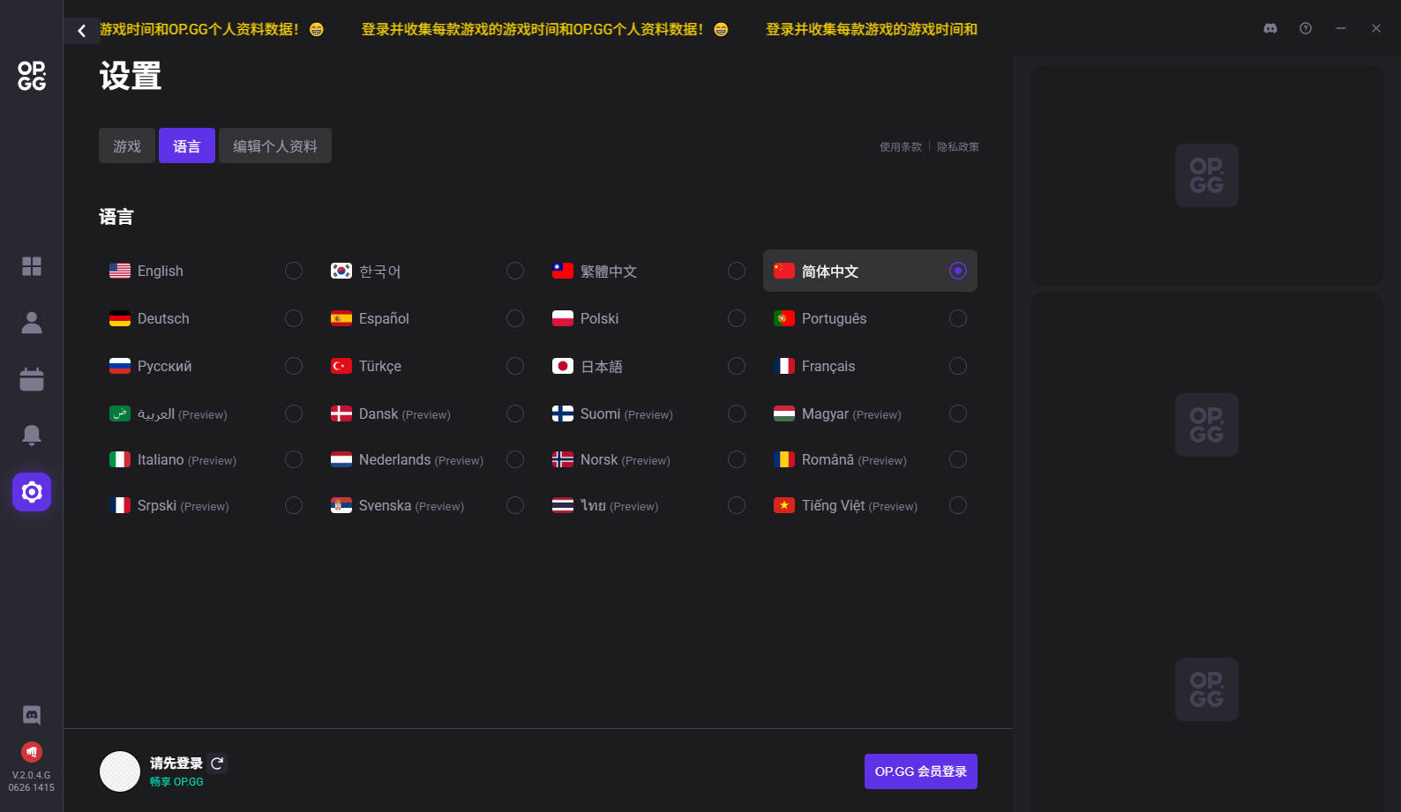Click the South Korea flag icon
The width and height of the screenshot is (1401, 812).
[x=341, y=271]
